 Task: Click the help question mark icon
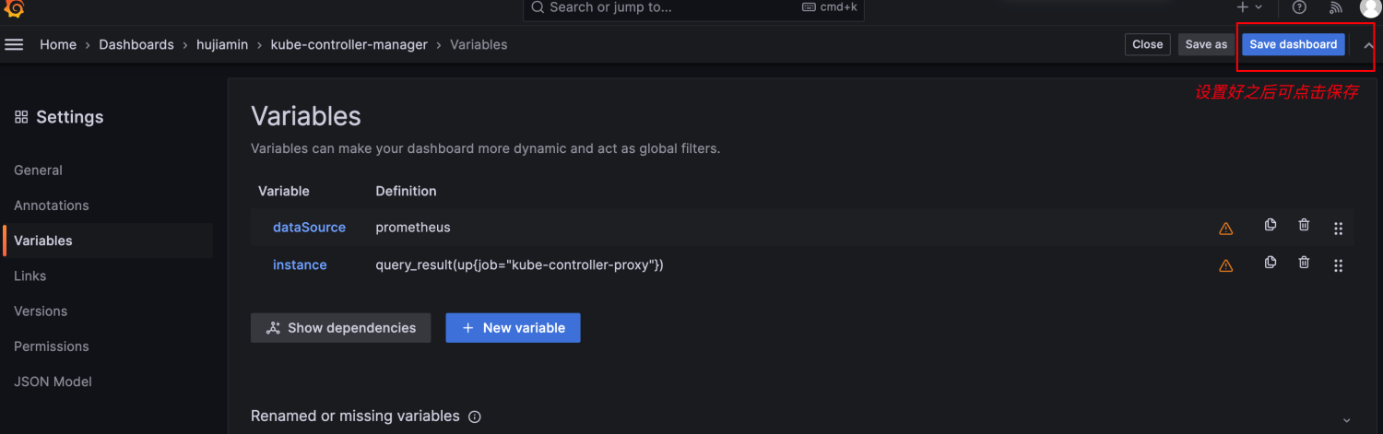pos(1299,7)
